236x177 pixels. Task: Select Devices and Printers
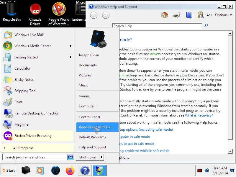pos(97,127)
